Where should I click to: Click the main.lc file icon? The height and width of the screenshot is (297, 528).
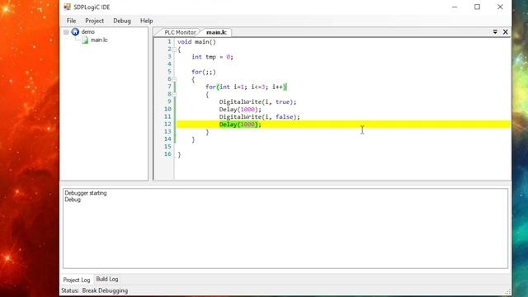[x=85, y=40]
